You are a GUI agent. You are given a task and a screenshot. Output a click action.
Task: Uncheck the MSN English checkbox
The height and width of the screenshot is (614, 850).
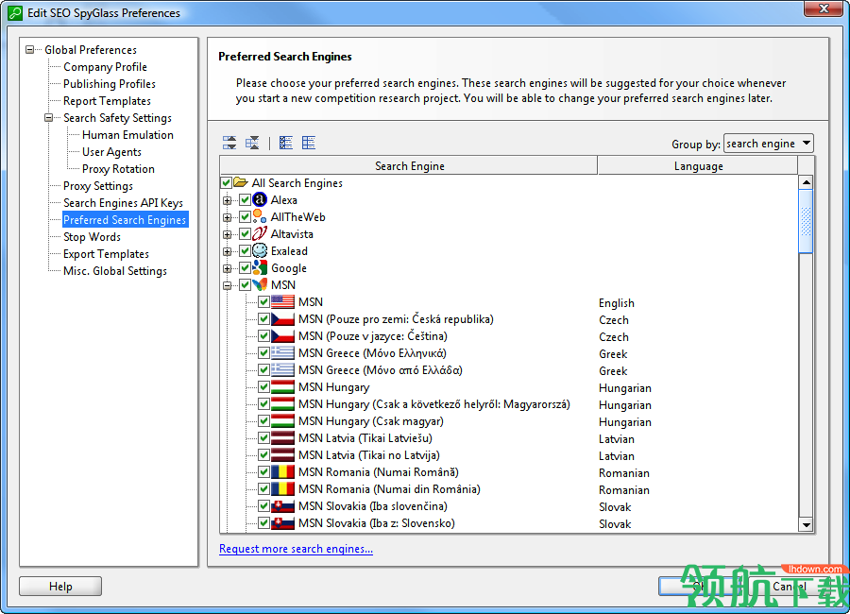pos(264,302)
